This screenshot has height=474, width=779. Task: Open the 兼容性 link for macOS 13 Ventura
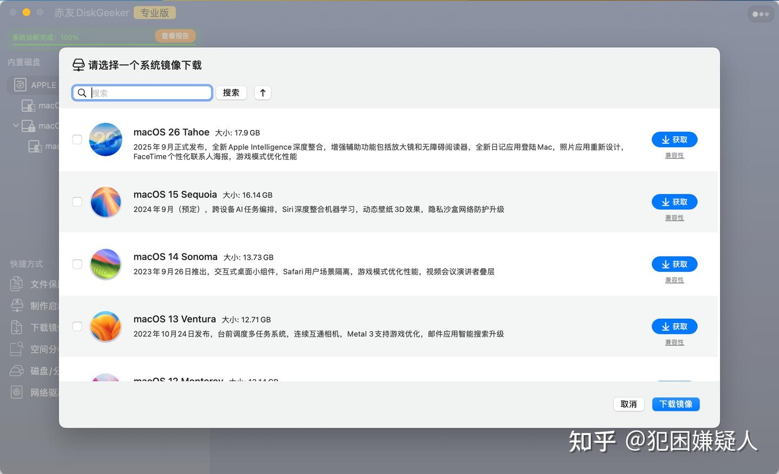(675, 342)
